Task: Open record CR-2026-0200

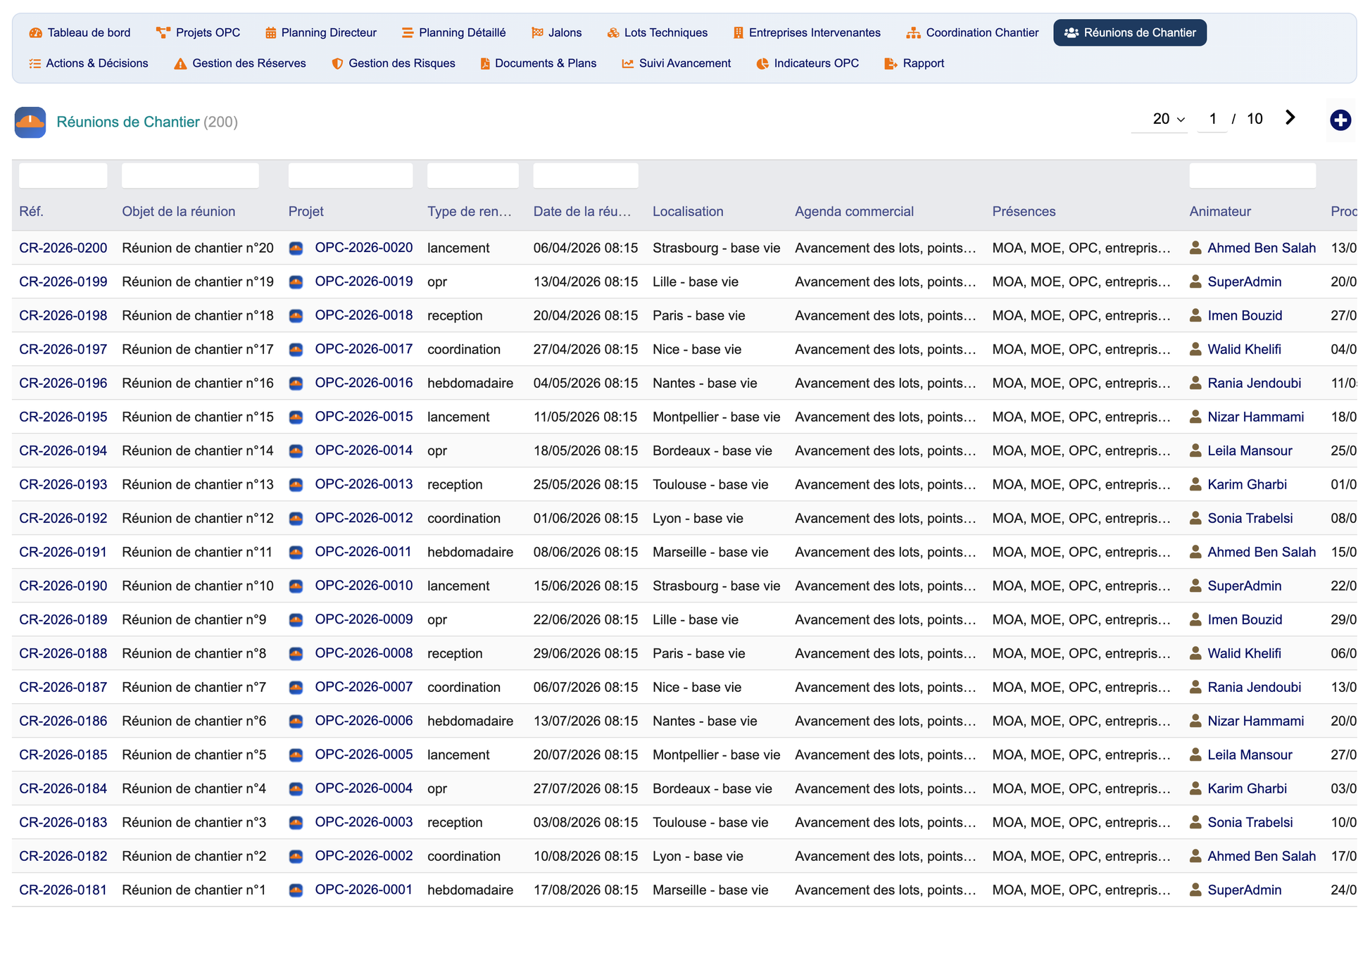Action: (x=63, y=248)
